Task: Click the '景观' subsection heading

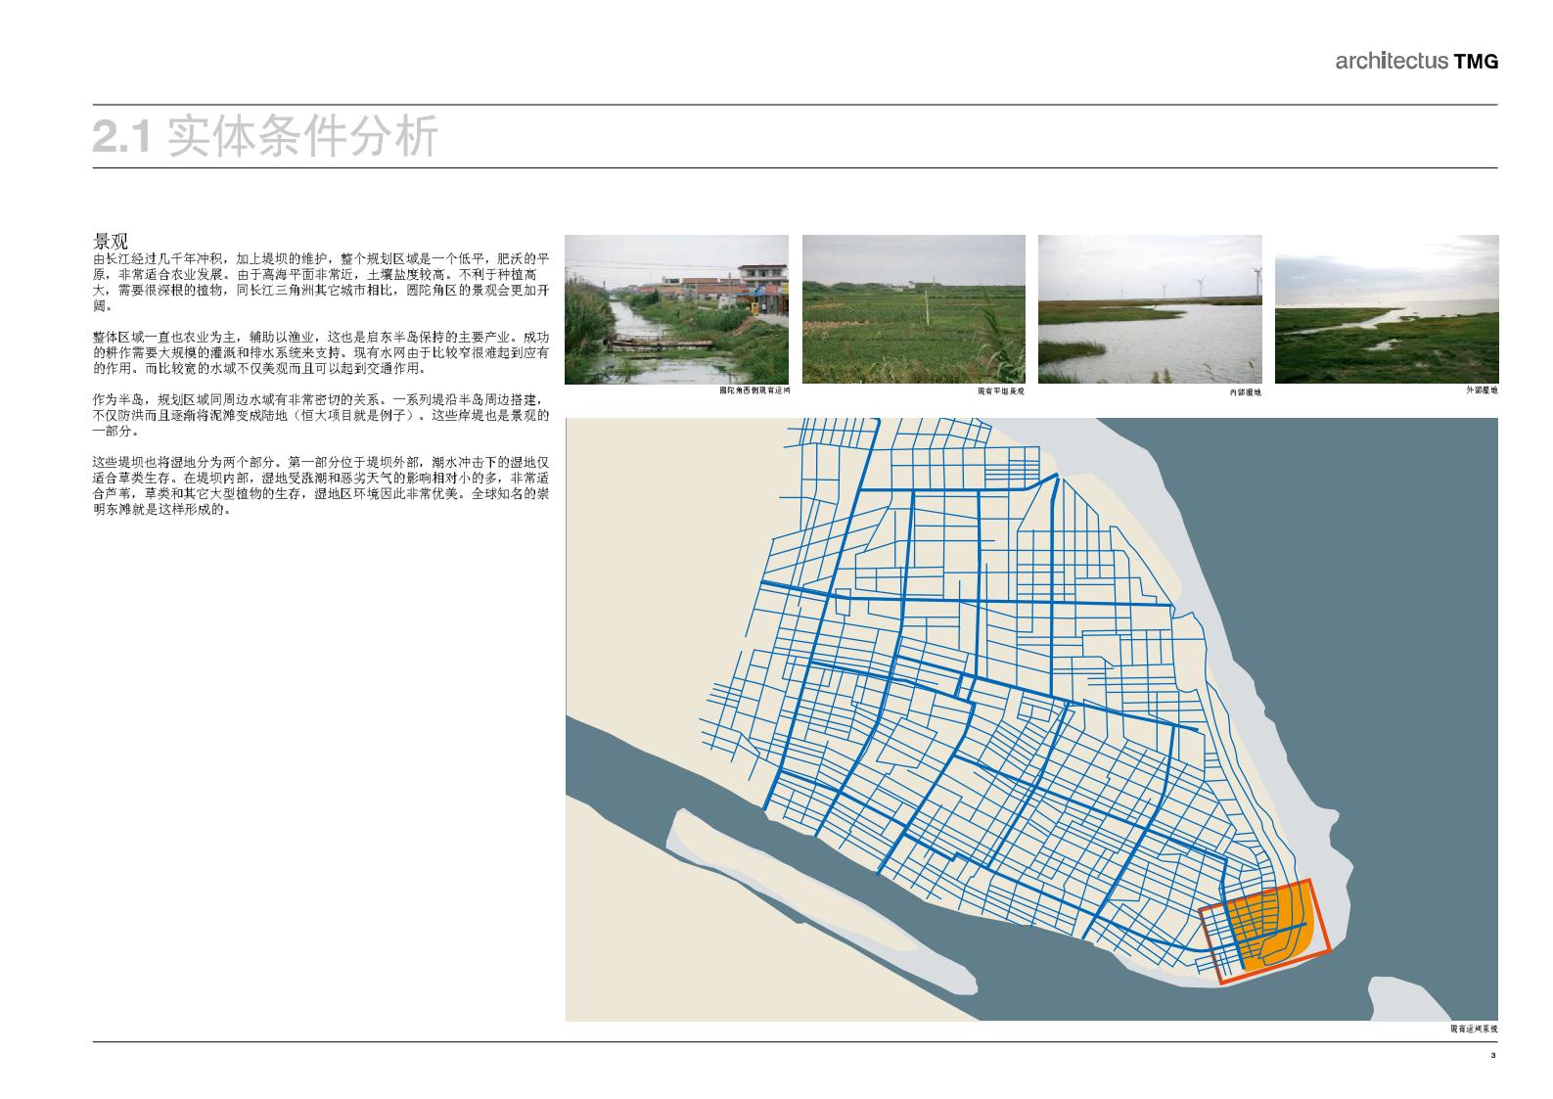Action: tap(112, 241)
